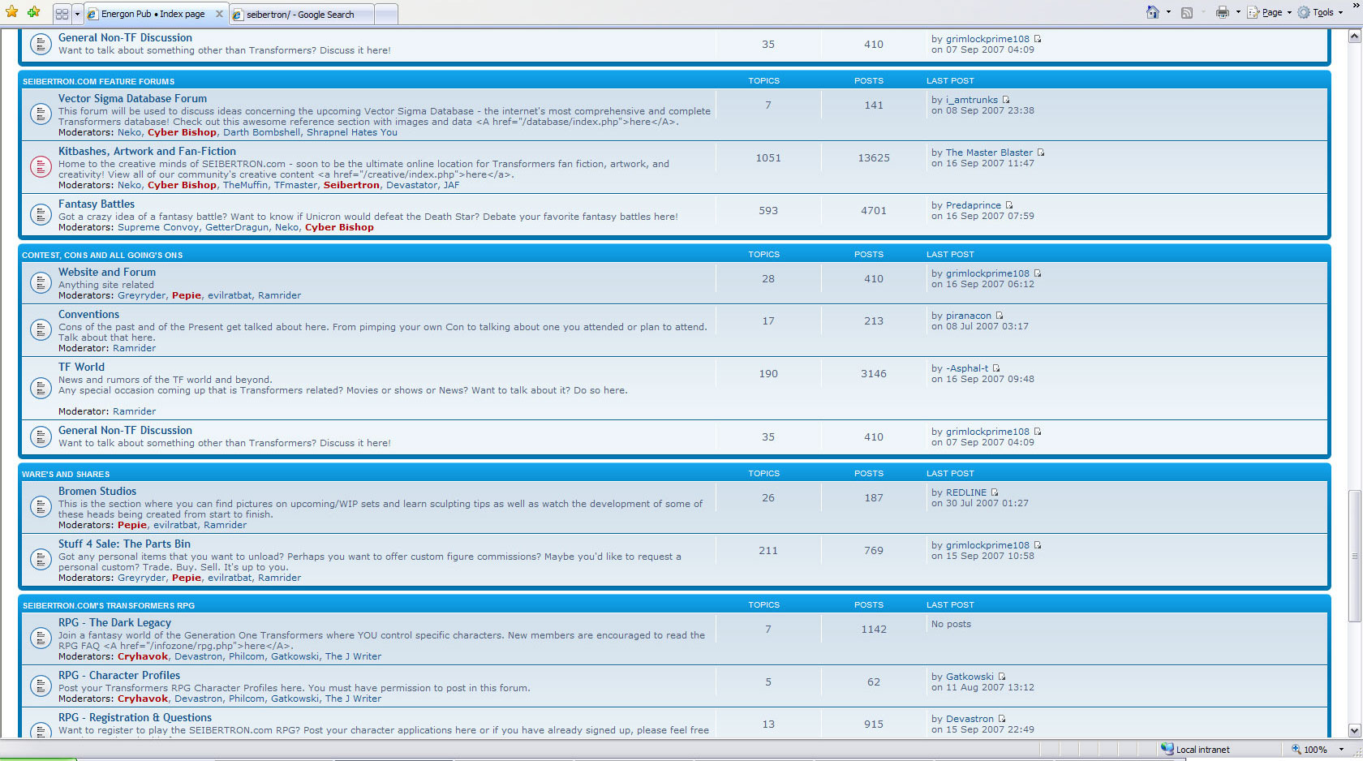The width and height of the screenshot is (1363, 761).
Task: Show more toolbar commands chevron
Action: [1356, 5]
